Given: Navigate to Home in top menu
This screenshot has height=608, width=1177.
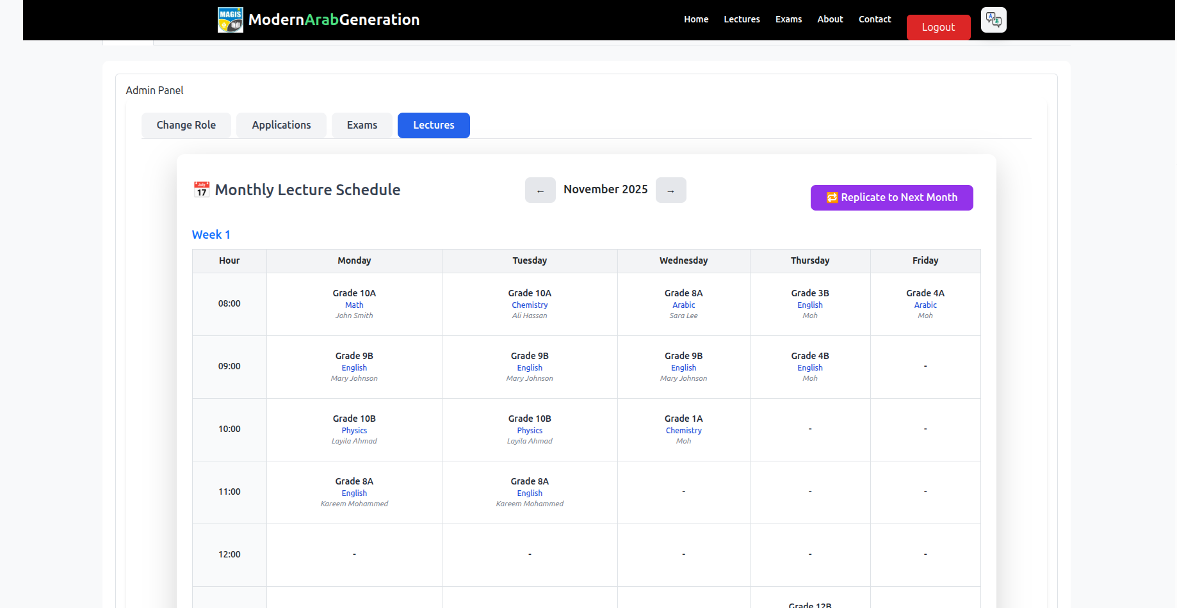Looking at the screenshot, I should click(695, 19).
